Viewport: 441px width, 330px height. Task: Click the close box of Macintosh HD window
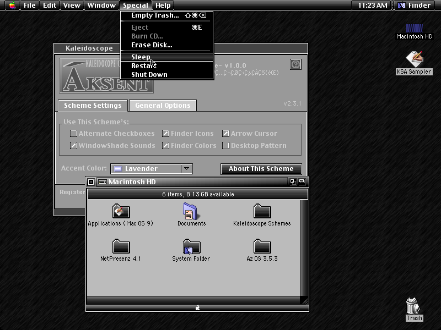(91, 182)
